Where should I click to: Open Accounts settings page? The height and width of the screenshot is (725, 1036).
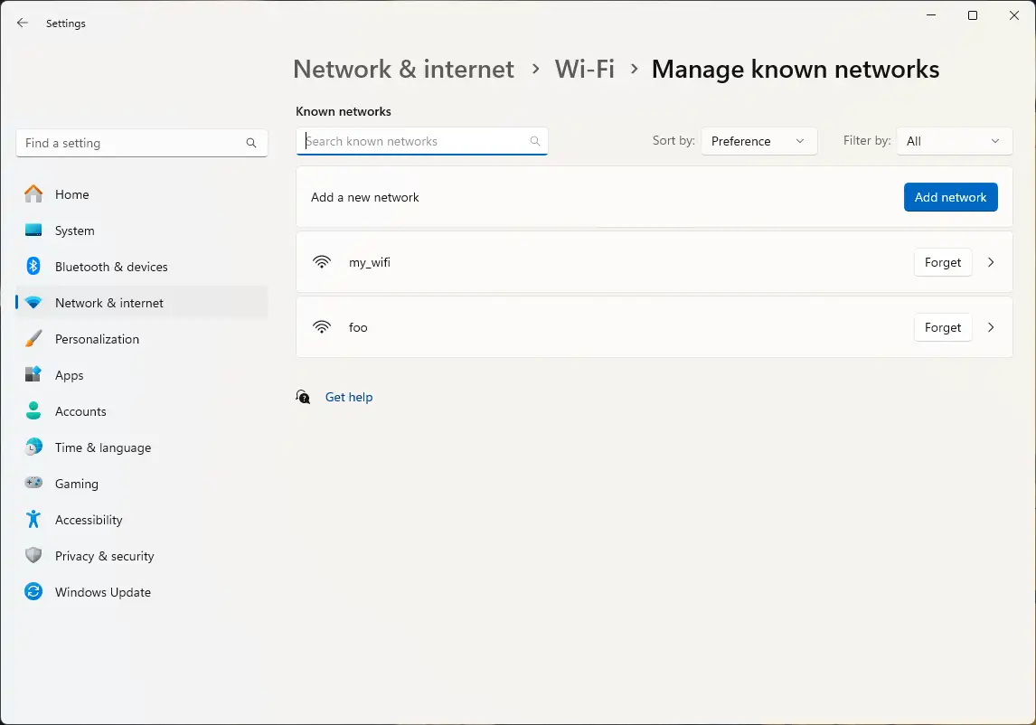(142, 411)
